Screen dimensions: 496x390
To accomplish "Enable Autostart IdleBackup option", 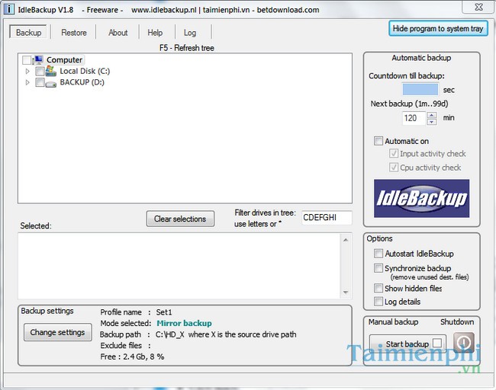I will click(378, 253).
